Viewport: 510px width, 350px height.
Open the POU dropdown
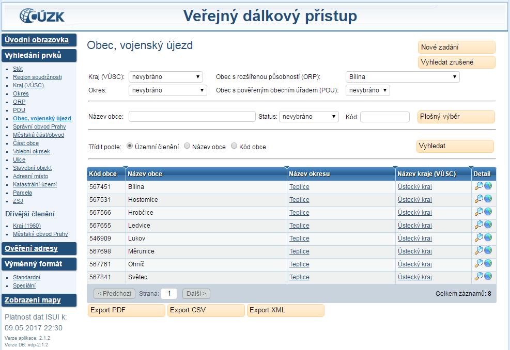[x=367, y=90]
